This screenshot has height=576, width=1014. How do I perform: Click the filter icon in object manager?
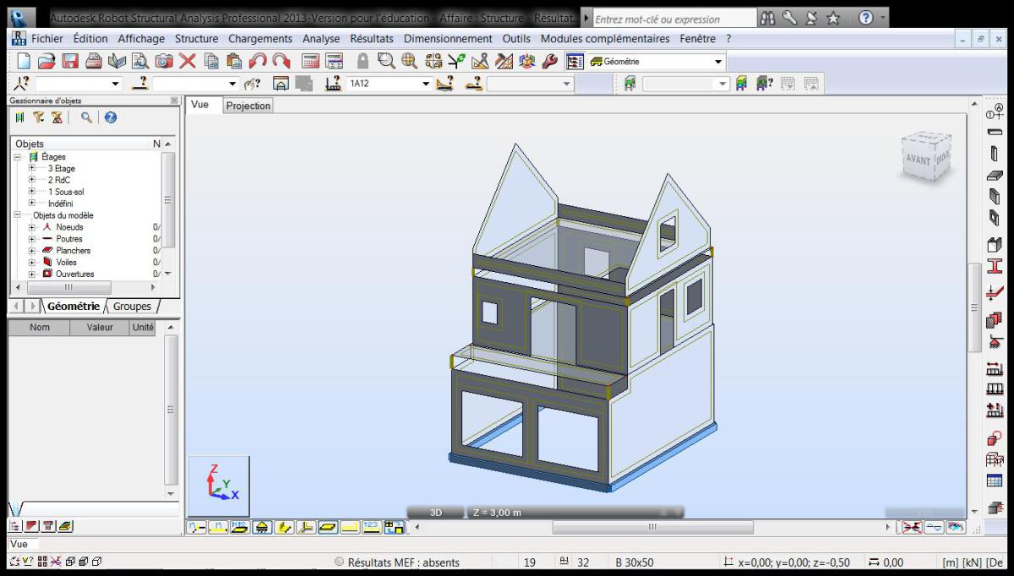click(x=39, y=117)
